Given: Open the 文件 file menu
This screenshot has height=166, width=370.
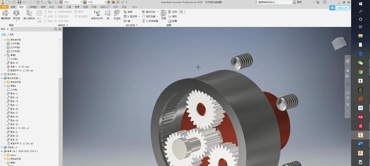Looking at the screenshot, I should click(x=4, y=7).
